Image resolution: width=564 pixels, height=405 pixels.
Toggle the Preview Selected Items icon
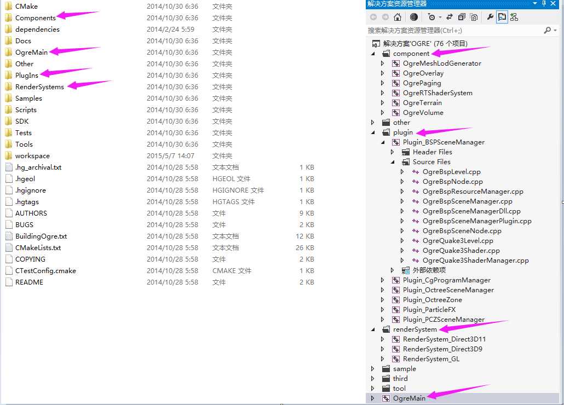click(502, 17)
